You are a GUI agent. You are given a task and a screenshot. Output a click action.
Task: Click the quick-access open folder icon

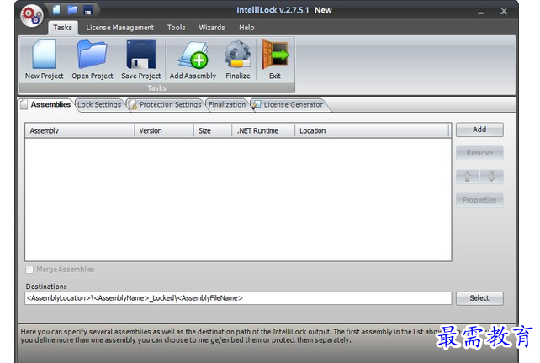pyautogui.click(x=72, y=9)
